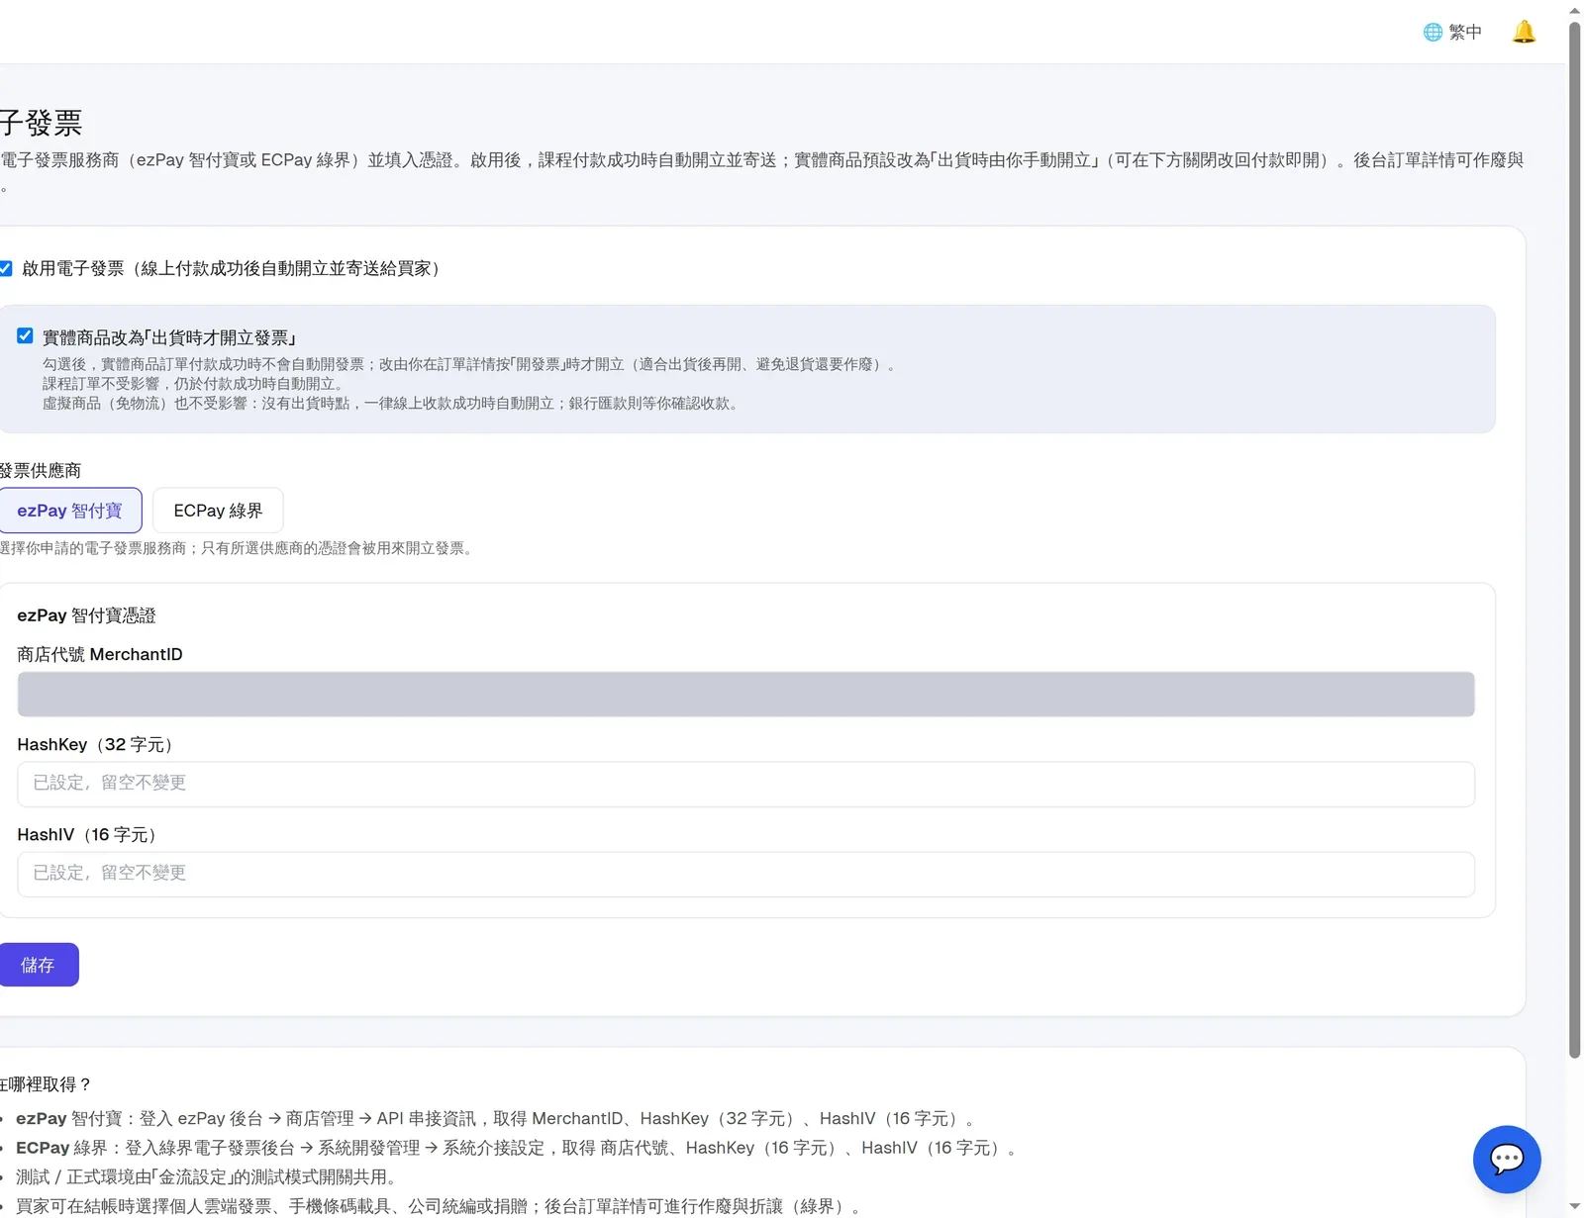Click the 儲存 save button

39,965
